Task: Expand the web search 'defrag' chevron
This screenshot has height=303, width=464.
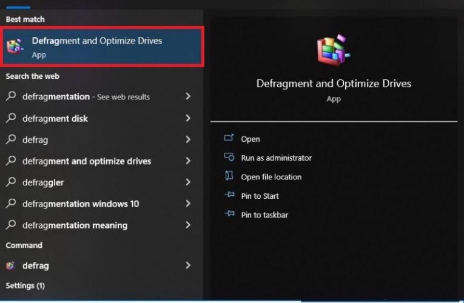Action: 188,139
